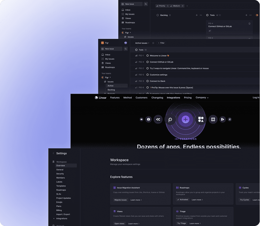Toggle status circle of Customize settings issue
260x226 pixels.
point(147,75)
